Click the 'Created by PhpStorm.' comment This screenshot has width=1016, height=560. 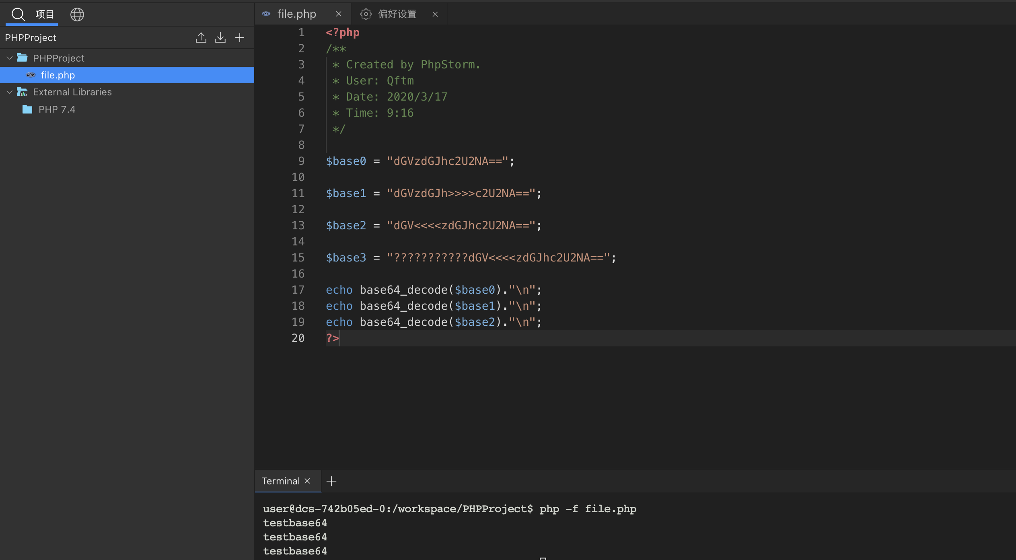(x=413, y=64)
